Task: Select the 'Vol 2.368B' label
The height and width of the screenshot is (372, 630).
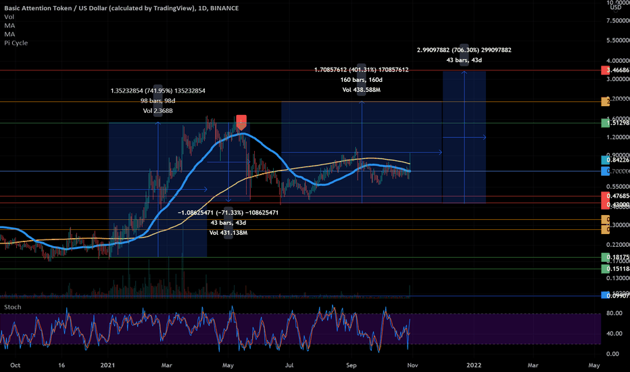Action: (158, 111)
